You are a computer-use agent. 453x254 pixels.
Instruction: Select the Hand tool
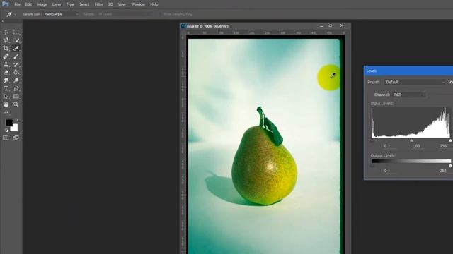6,104
